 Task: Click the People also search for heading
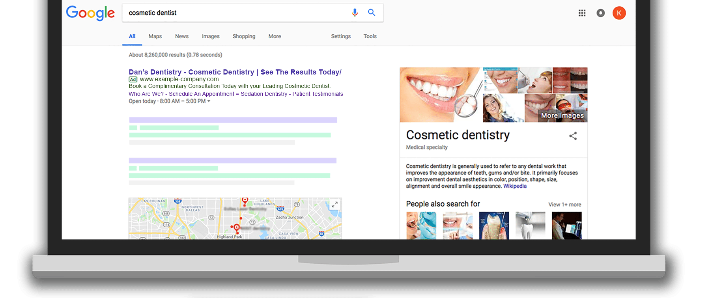(x=443, y=204)
